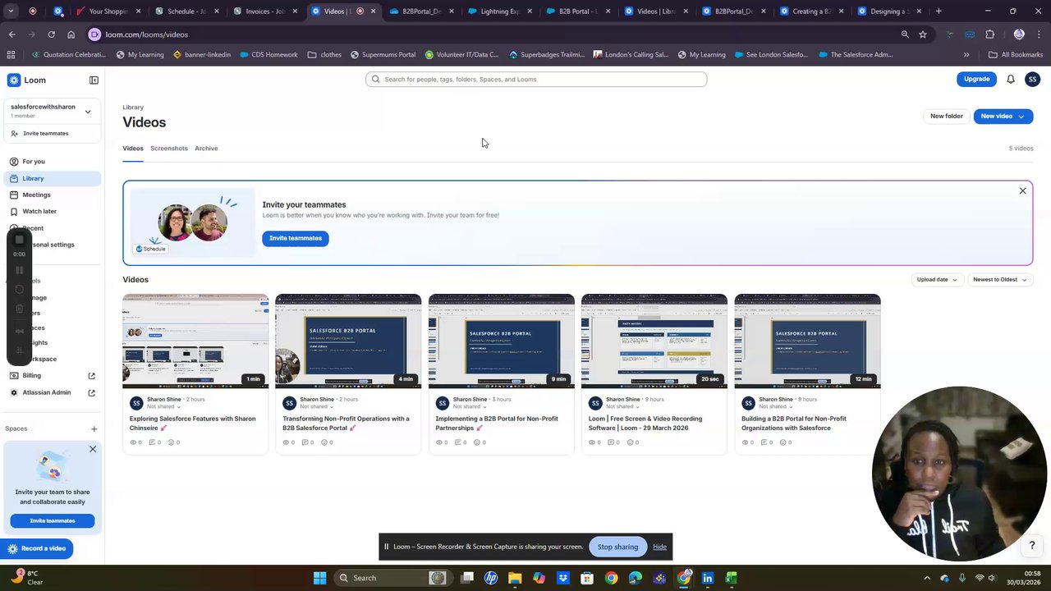Expand Not shared dropdown on Implementing B2B Portal video

point(470,406)
